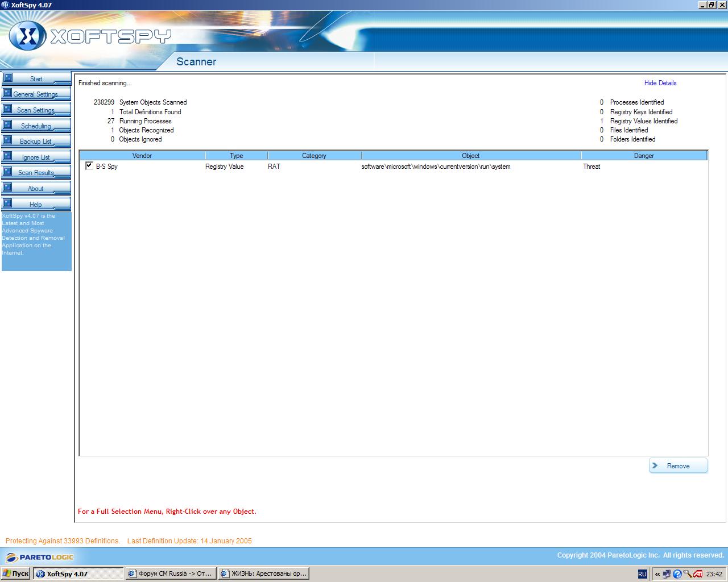Sort results by Category column
Viewport: 728px width, 582px height.
pyautogui.click(x=314, y=155)
